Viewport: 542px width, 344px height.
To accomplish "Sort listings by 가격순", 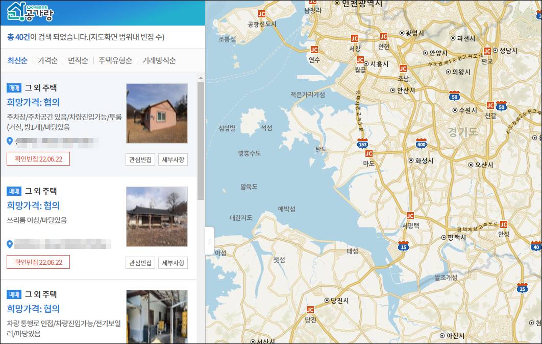I will (47, 60).
